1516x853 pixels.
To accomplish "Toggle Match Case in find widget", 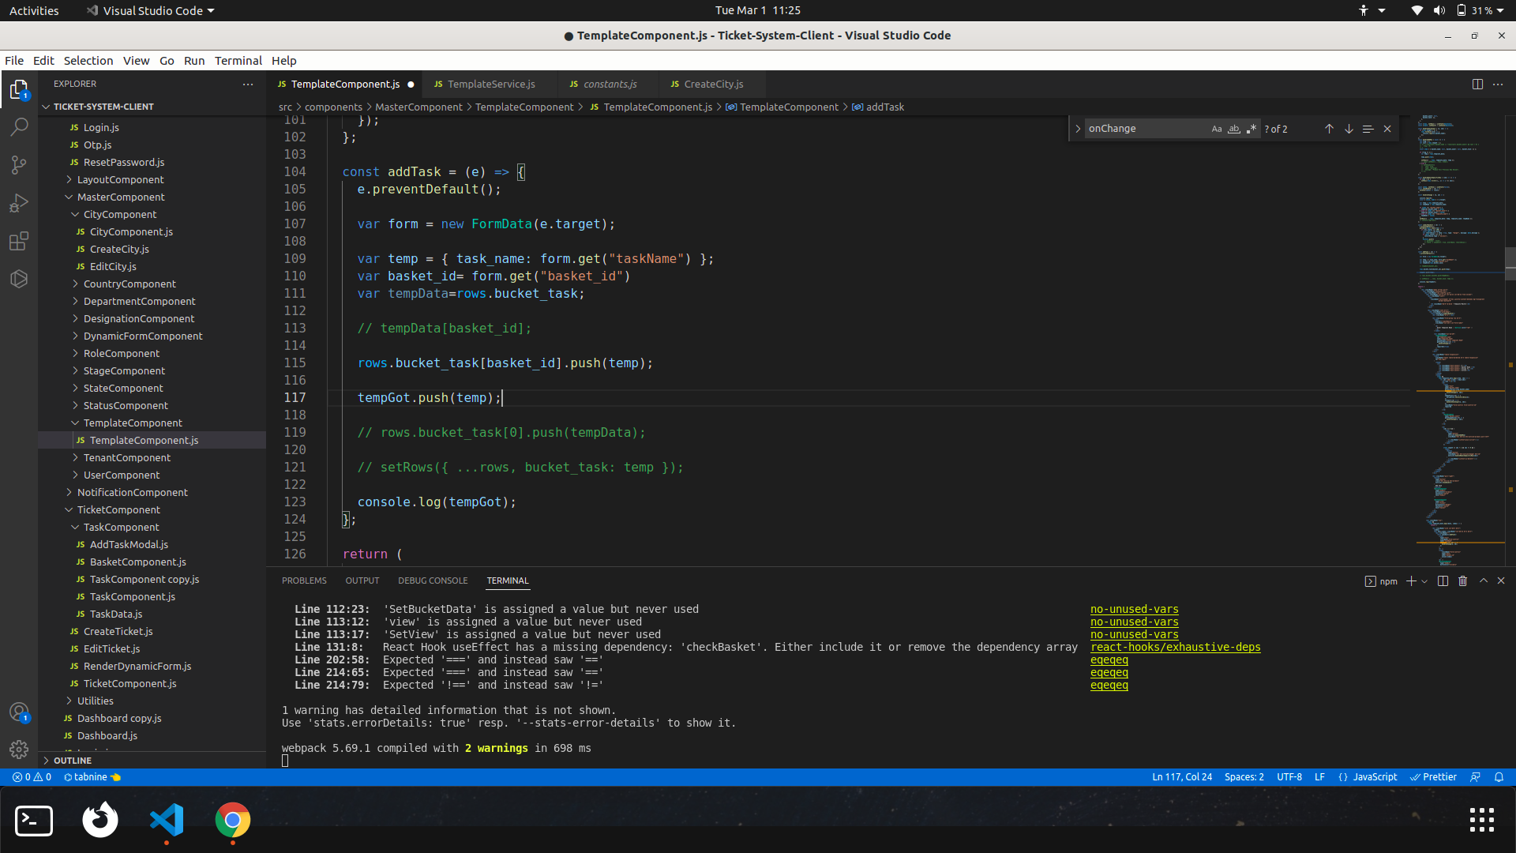I will (1217, 129).
